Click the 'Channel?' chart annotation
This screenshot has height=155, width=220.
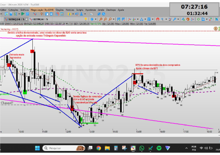(x=7, y=103)
